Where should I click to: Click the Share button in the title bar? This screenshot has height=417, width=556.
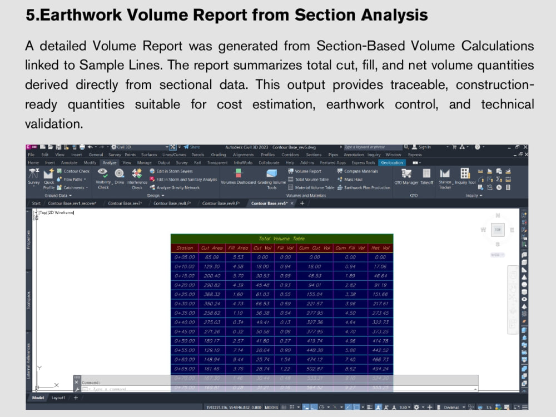pos(192,147)
